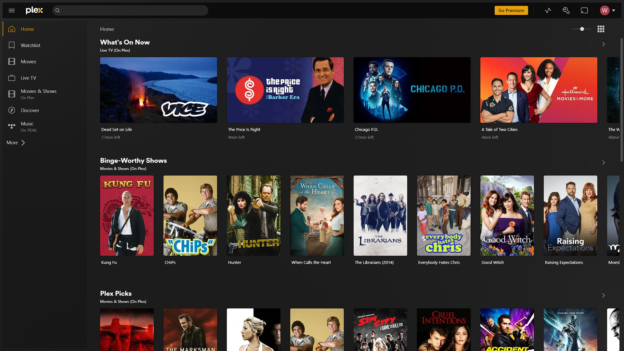Open Music On TIDAL in sidebar
This screenshot has height=351, width=624.
click(45, 126)
